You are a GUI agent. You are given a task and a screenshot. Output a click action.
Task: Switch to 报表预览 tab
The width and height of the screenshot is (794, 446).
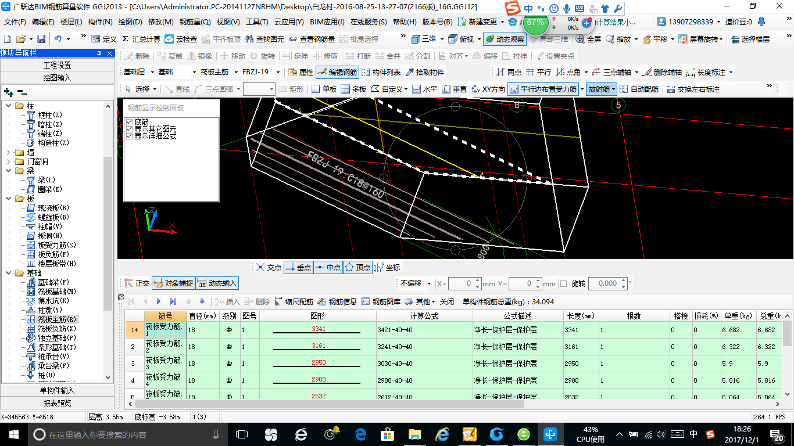pyautogui.click(x=58, y=403)
